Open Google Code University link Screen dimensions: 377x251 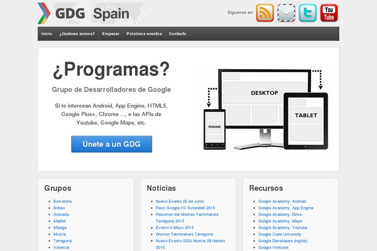pos(280,234)
